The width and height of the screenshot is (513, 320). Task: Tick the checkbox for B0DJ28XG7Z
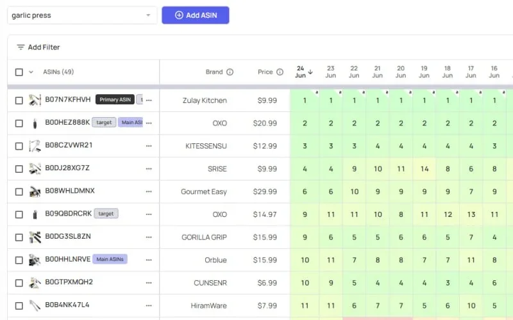point(19,169)
